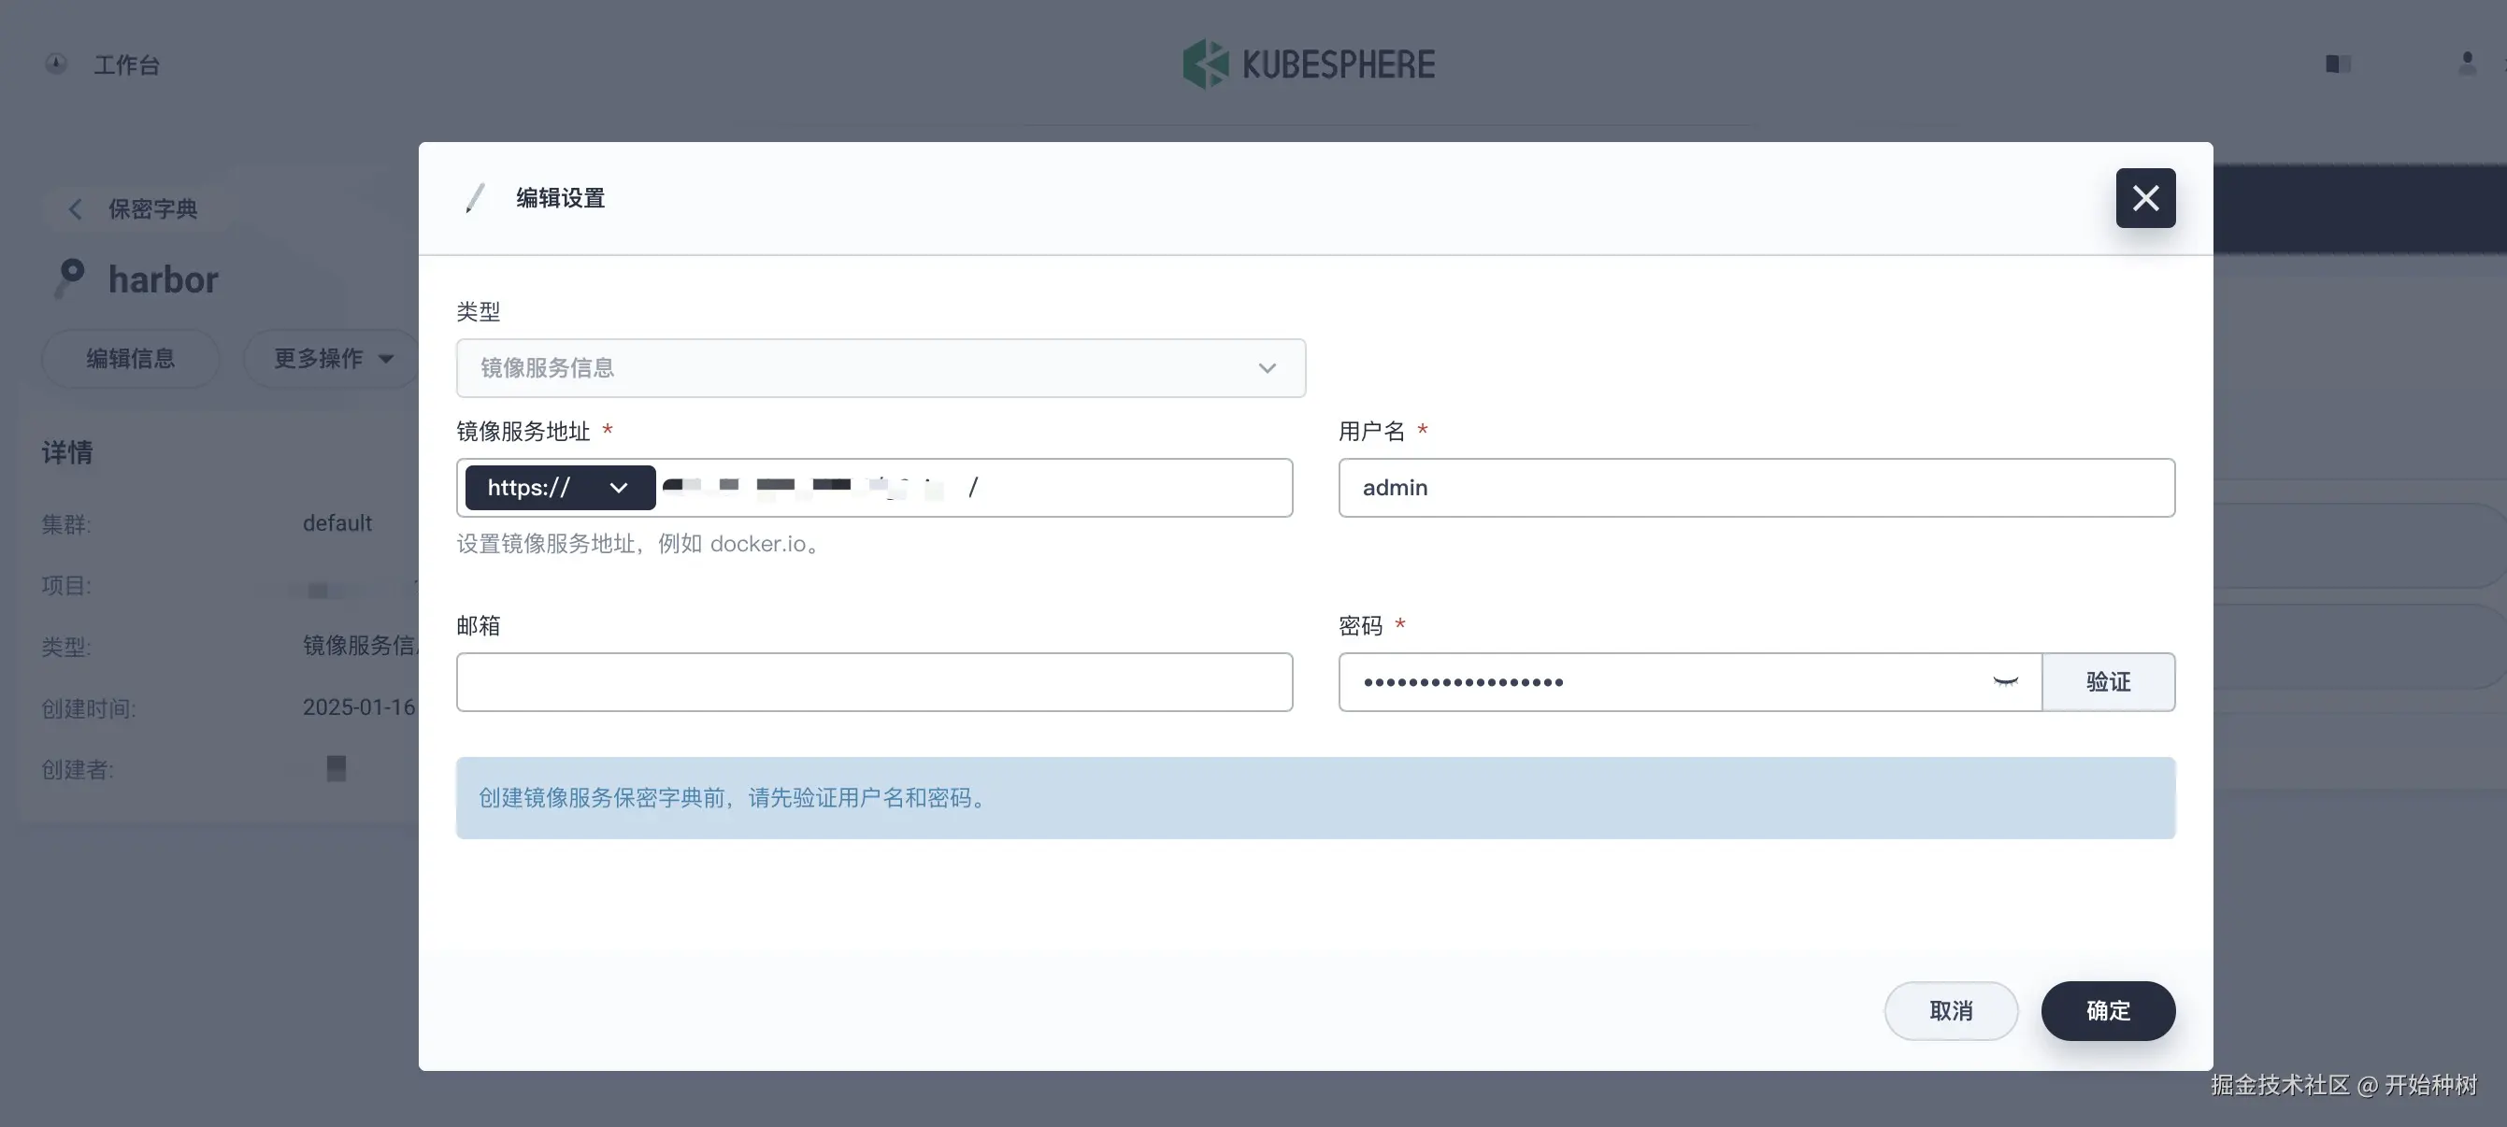Close the edit settings dialog
This screenshot has width=2507, height=1127.
pos(2145,198)
